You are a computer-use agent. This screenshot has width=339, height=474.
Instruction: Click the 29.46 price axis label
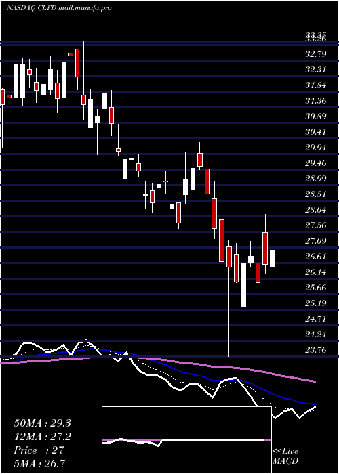[315, 163]
